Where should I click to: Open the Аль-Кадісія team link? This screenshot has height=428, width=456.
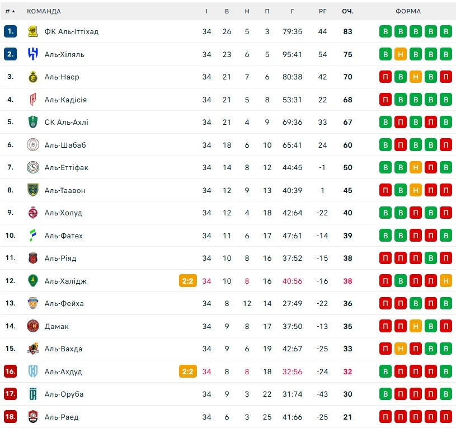pos(65,100)
